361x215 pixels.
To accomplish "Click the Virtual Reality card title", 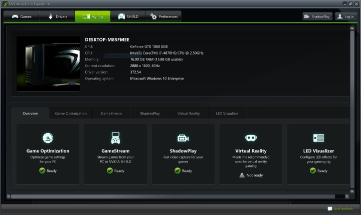I will tap(251, 151).
